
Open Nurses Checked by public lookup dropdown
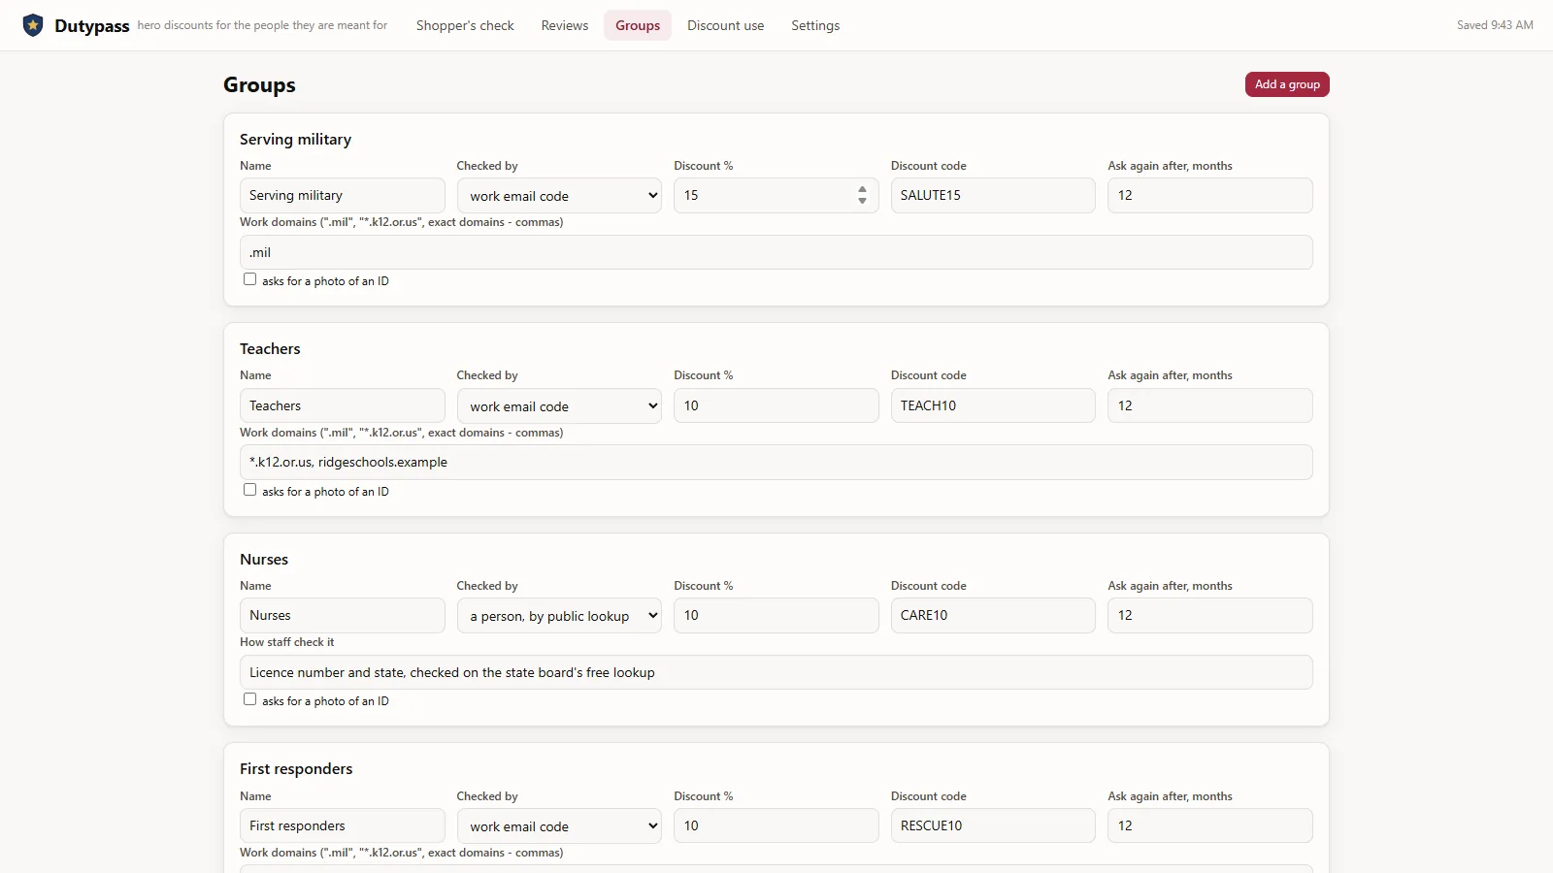[x=559, y=616]
